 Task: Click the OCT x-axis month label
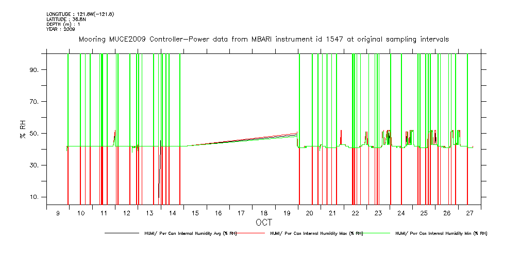263,223
